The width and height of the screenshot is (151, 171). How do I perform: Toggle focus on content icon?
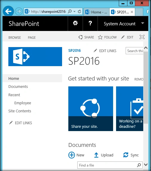(x=142, y=37)
